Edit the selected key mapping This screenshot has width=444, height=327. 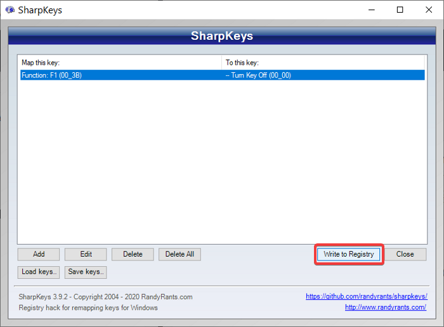click(86, 254)
